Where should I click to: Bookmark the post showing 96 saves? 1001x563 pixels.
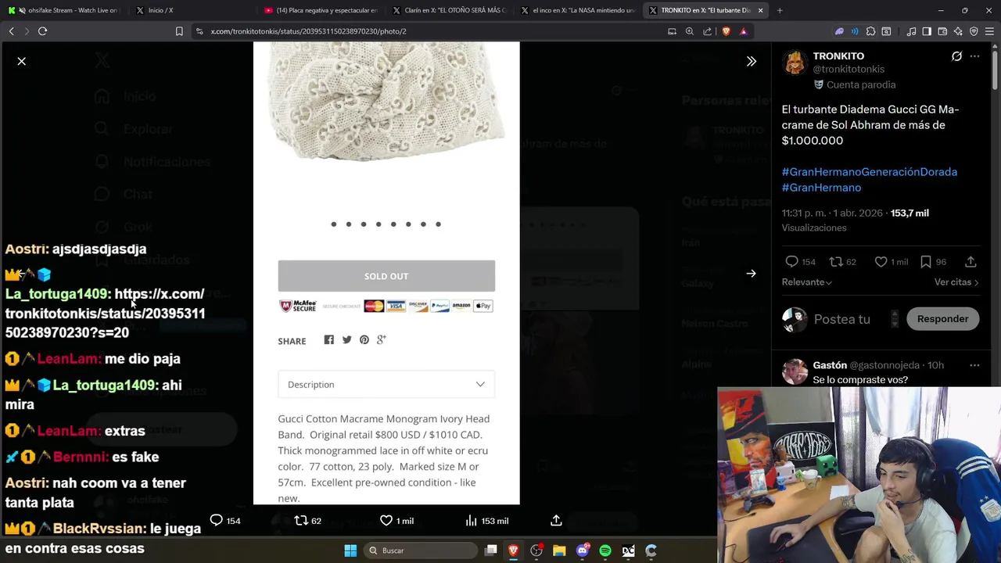click(x=926, y=262)
